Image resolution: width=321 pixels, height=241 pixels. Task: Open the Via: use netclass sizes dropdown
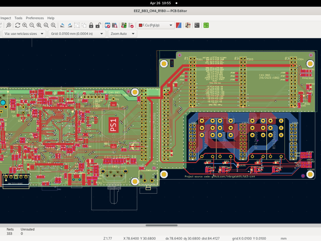pos(22,33)
